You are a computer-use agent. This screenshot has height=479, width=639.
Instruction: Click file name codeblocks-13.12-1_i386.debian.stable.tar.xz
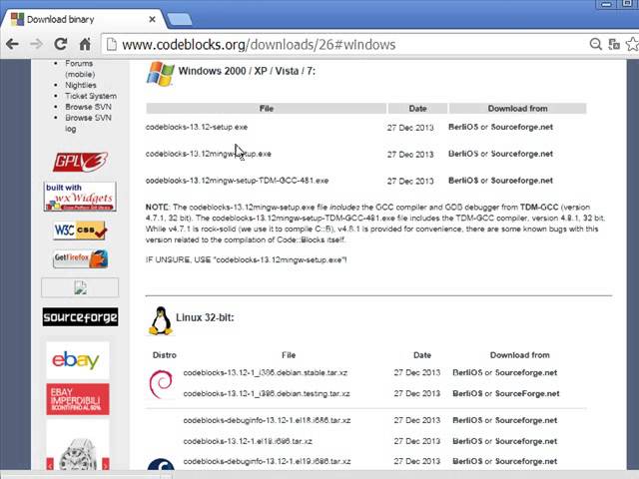click(x=266, y=372)
